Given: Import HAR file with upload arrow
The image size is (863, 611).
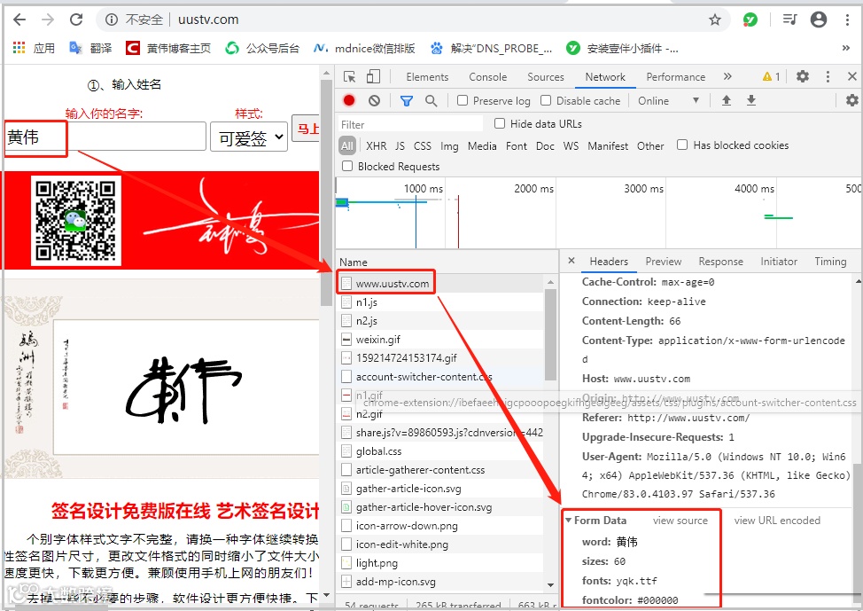Looking at the screenshot, I should tap(727, 100).
